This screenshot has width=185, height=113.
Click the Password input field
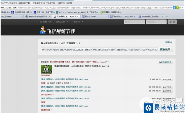pos(156,22)
